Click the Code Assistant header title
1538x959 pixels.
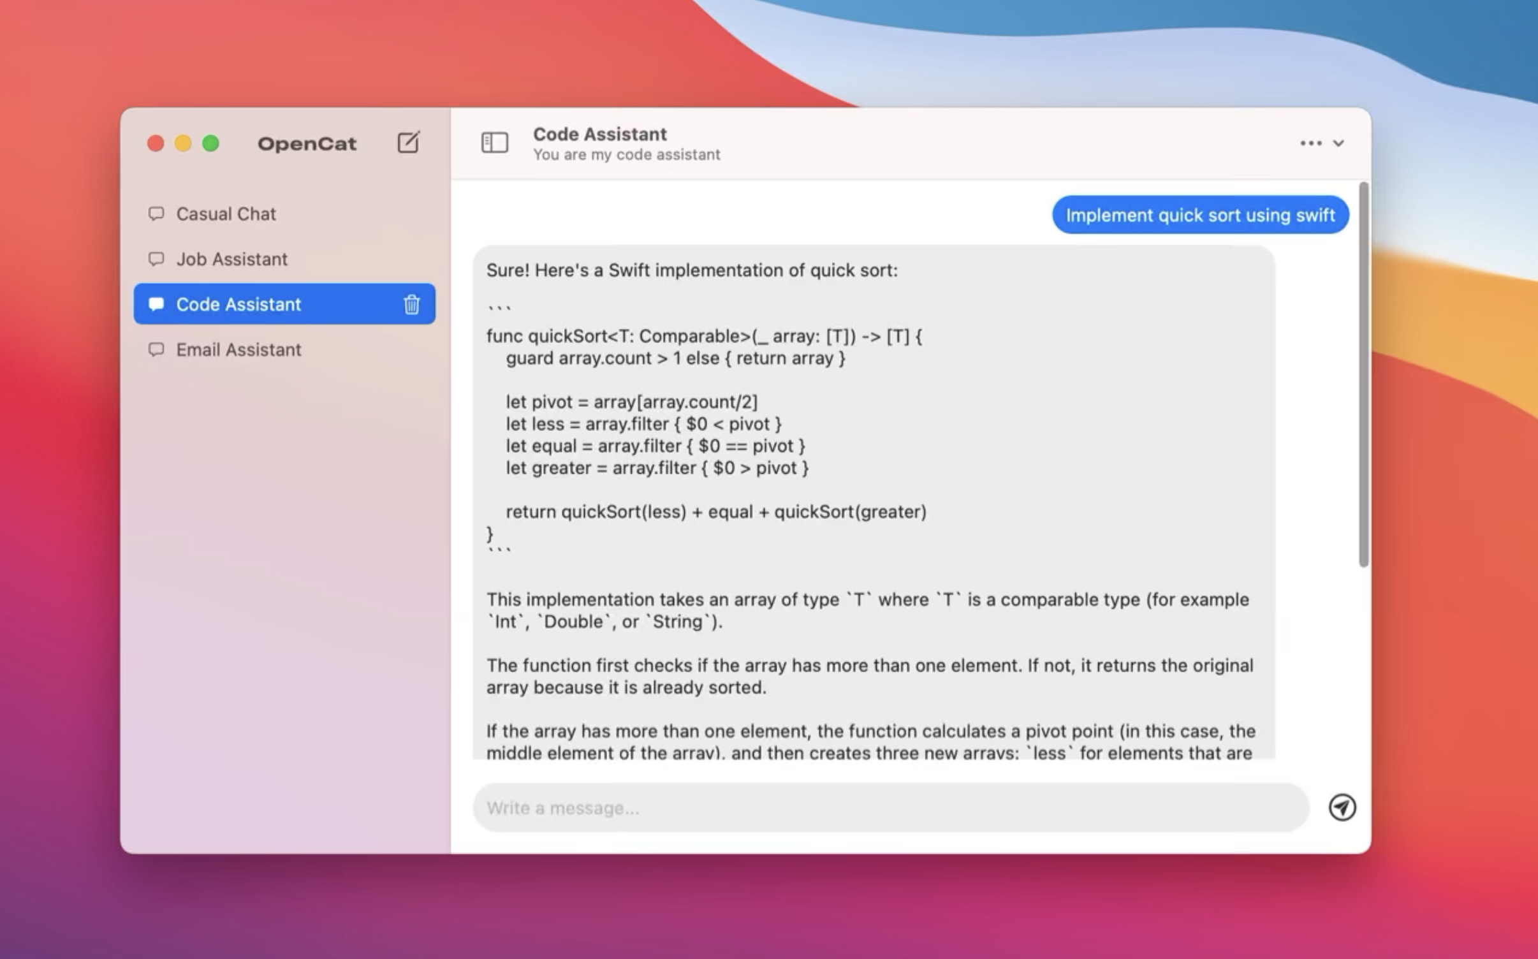pyautogui.click(x=600, y=134)
